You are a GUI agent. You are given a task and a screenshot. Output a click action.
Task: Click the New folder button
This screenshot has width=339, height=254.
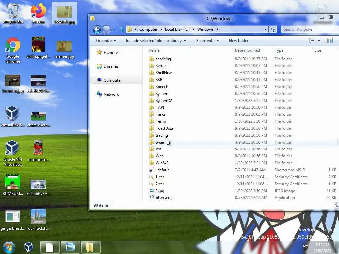point(239,41)
